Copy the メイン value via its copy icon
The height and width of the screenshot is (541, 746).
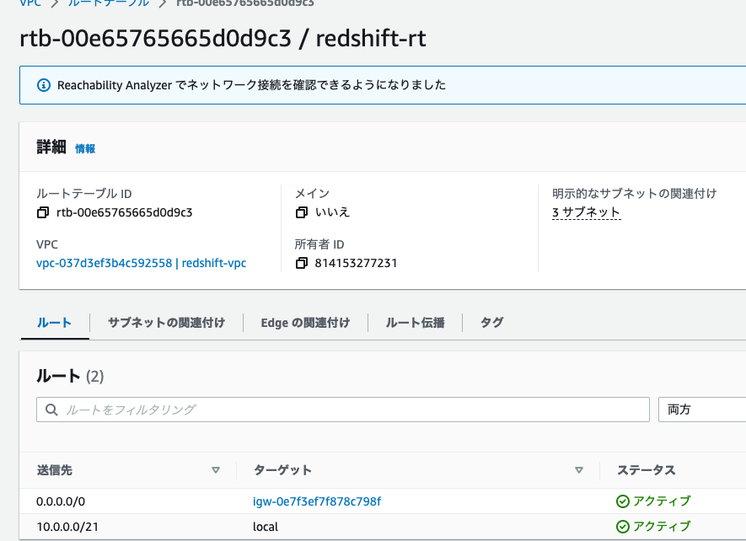point(301,212)
